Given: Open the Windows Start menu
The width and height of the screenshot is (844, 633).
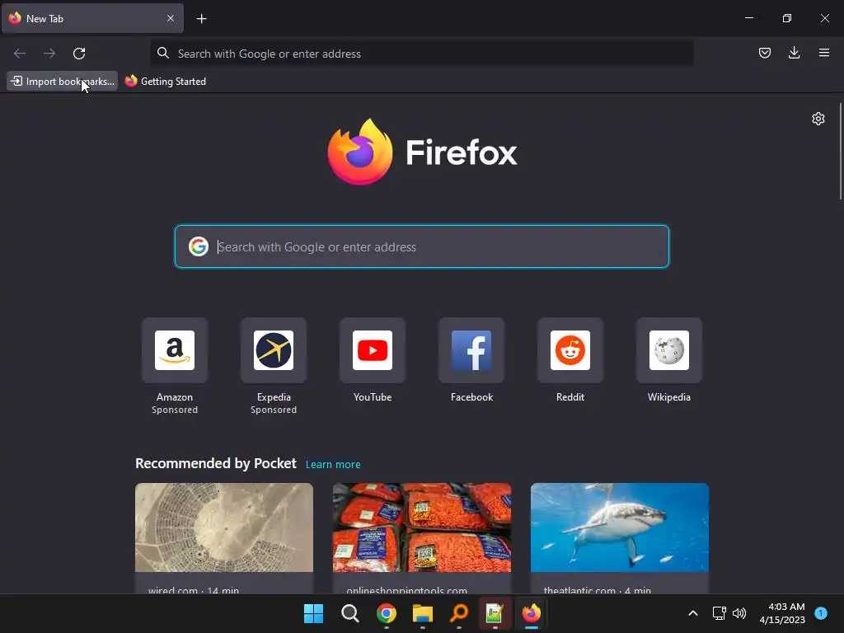Looking at the screenshot, I should pyautogui.click(x=313, y=613).
